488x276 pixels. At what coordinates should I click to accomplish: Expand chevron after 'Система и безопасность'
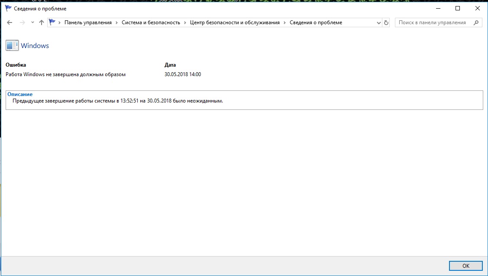tap(185, 22)
